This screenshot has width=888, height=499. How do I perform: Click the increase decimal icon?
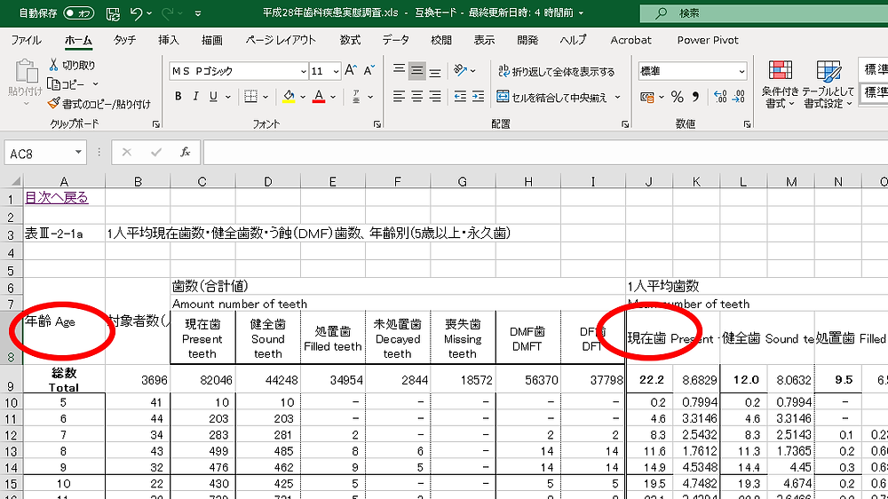click(x=720, y=97)
